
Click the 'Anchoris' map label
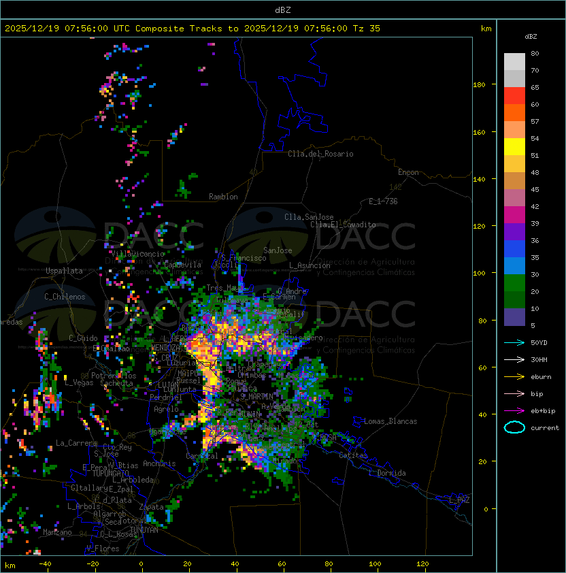click(x=159, y=463)
